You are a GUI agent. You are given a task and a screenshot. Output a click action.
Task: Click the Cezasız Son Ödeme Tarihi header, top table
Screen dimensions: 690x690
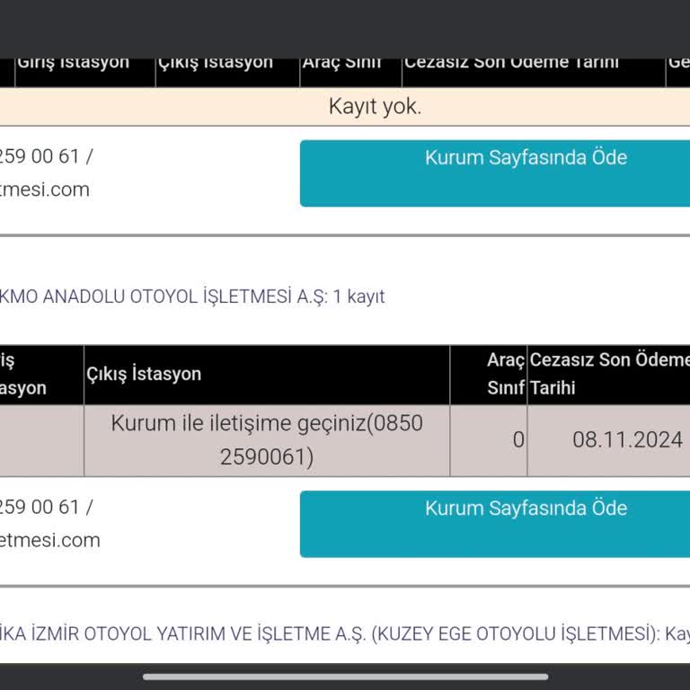click(x=534, y=73)
